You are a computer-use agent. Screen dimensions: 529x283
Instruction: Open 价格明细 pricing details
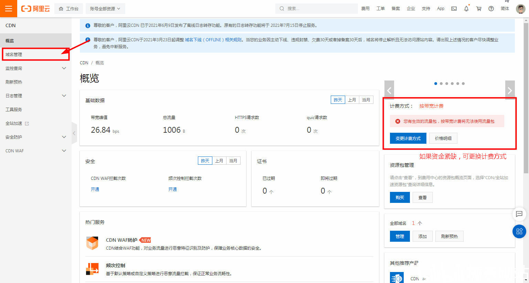point(443,138)
